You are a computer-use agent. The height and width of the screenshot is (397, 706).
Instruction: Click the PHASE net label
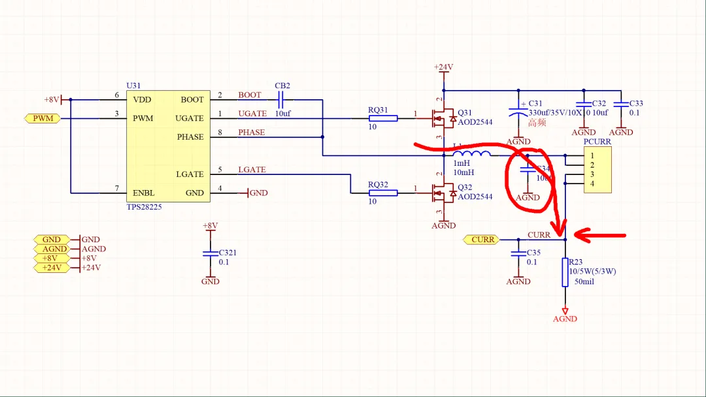[251, 133]
